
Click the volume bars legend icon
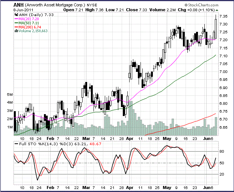click(x=15, y=31)
